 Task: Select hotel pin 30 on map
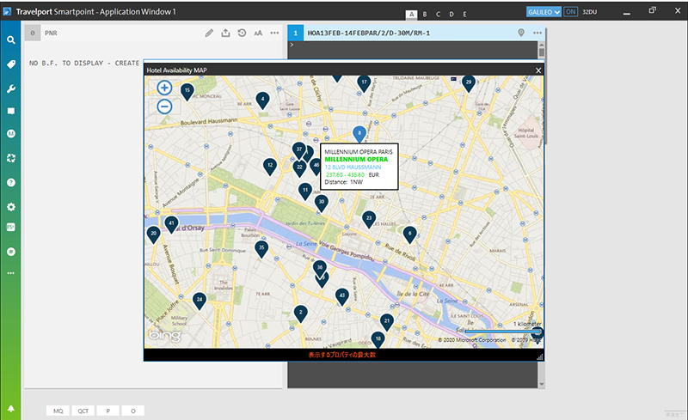pos(322,203)
